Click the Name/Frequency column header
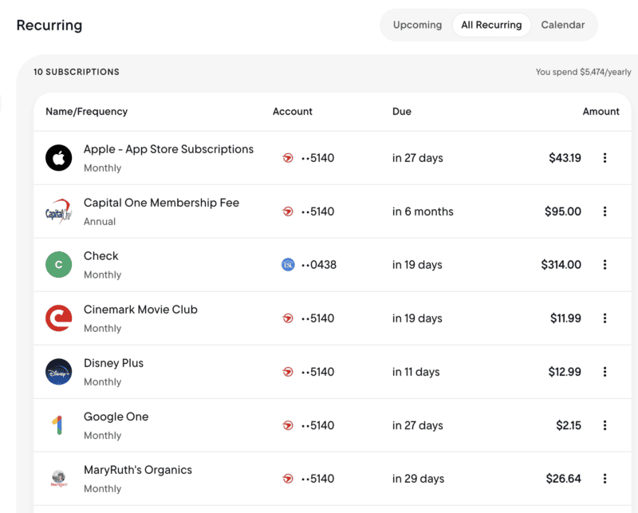Image resolution: width=638 pixels, height=513 pixels. pyautogui.click(x=87, y=112)
